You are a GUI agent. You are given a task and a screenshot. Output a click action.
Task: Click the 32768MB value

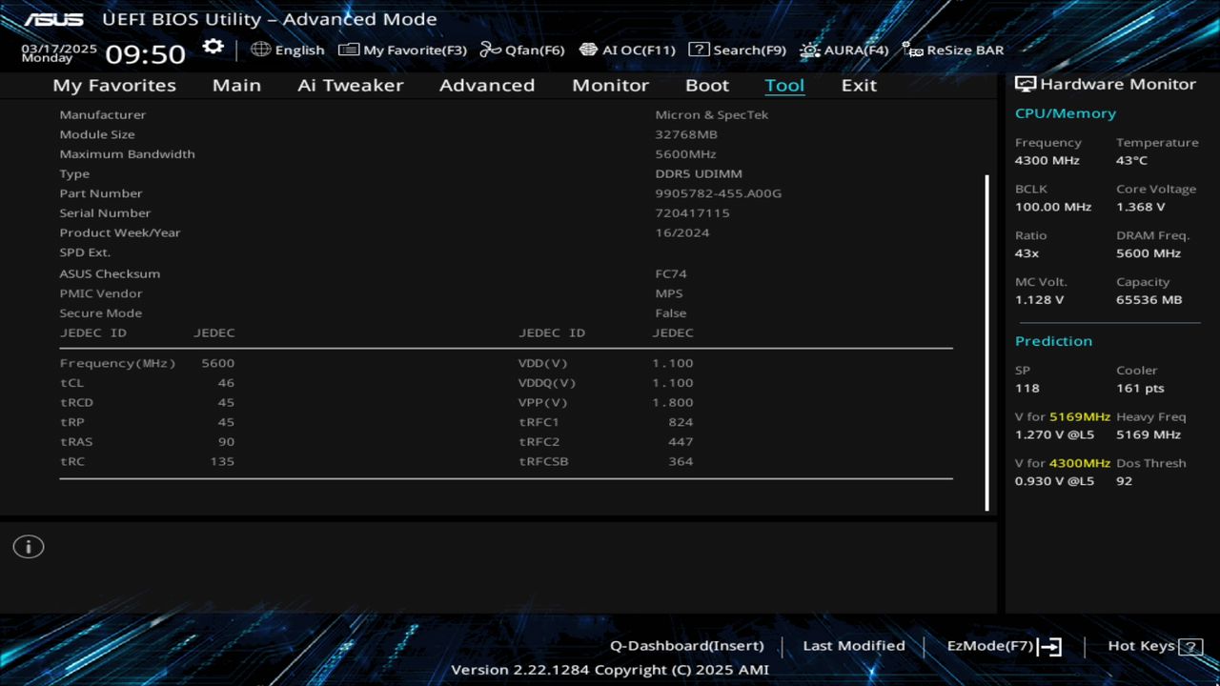click(x=686, y=134)
